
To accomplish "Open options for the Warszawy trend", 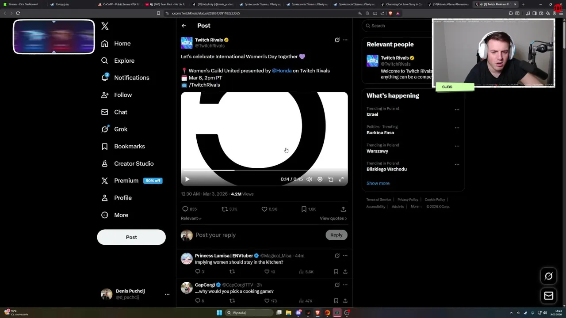I will [x=457, y=146].
